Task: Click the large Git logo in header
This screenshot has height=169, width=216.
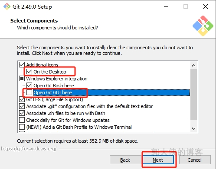Action: pyautogui.click(x=203, y=26)
